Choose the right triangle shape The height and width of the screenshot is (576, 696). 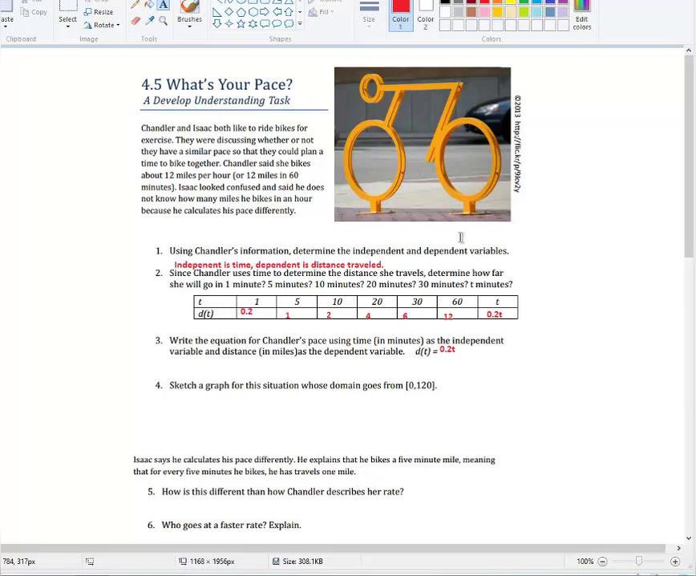point(217,12)
